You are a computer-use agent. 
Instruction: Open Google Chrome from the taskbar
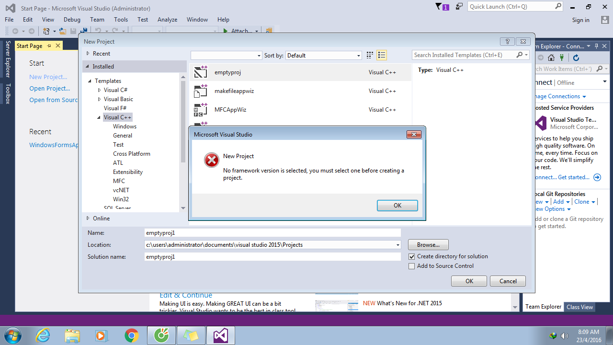click(x=131, y=335)
